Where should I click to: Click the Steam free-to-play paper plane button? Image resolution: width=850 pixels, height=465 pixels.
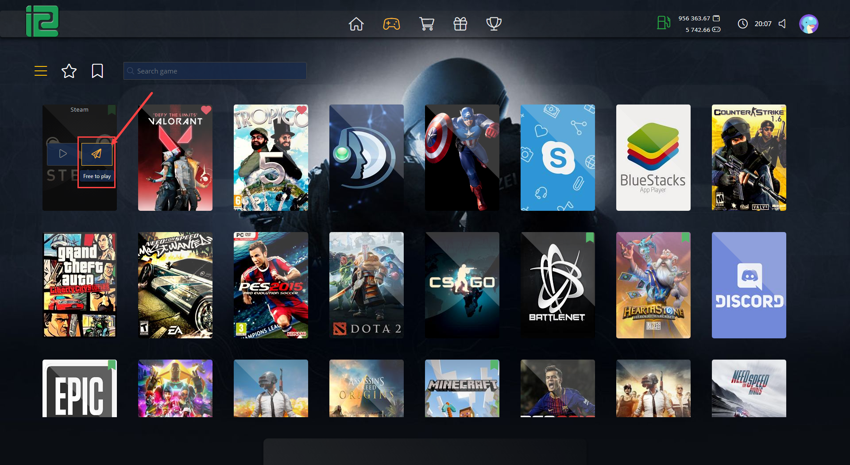[x=97, y=154]
